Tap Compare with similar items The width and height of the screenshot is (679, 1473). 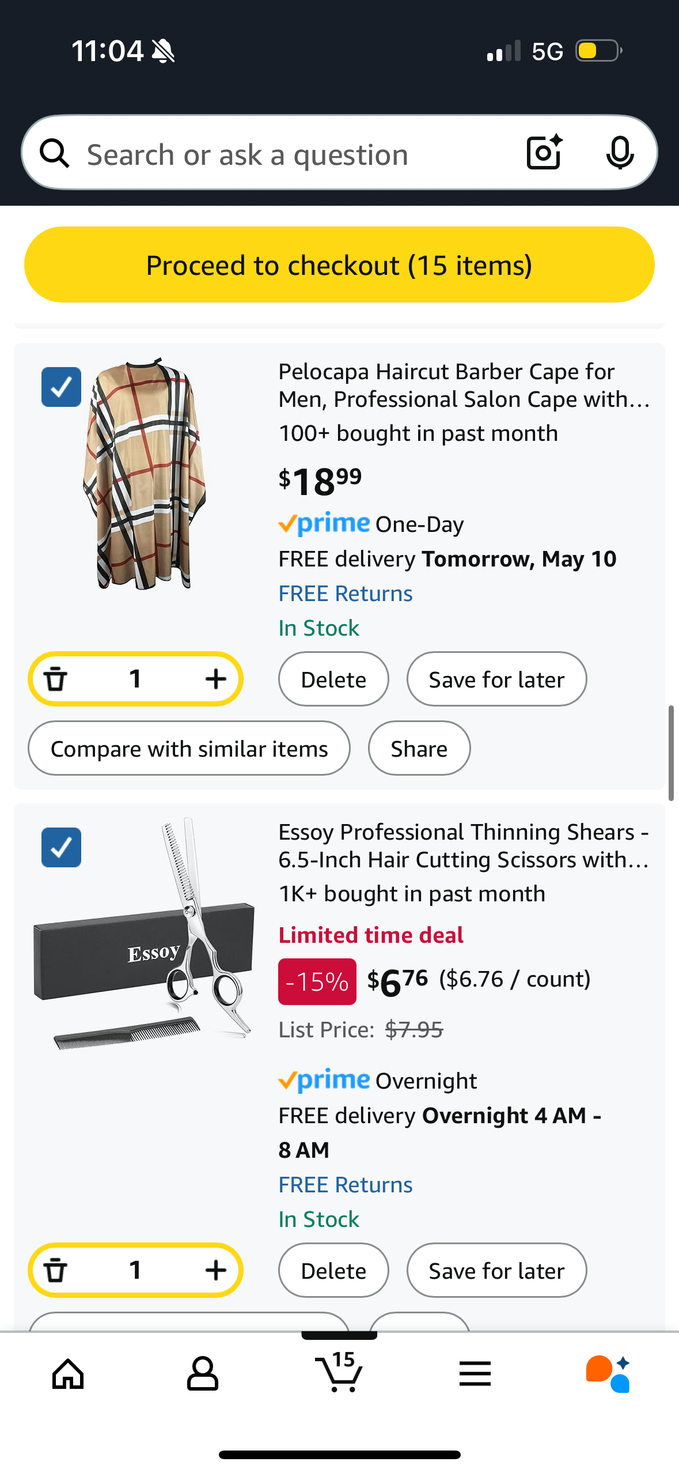189,749
